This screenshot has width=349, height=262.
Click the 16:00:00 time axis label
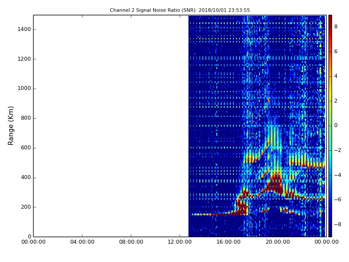229,242
